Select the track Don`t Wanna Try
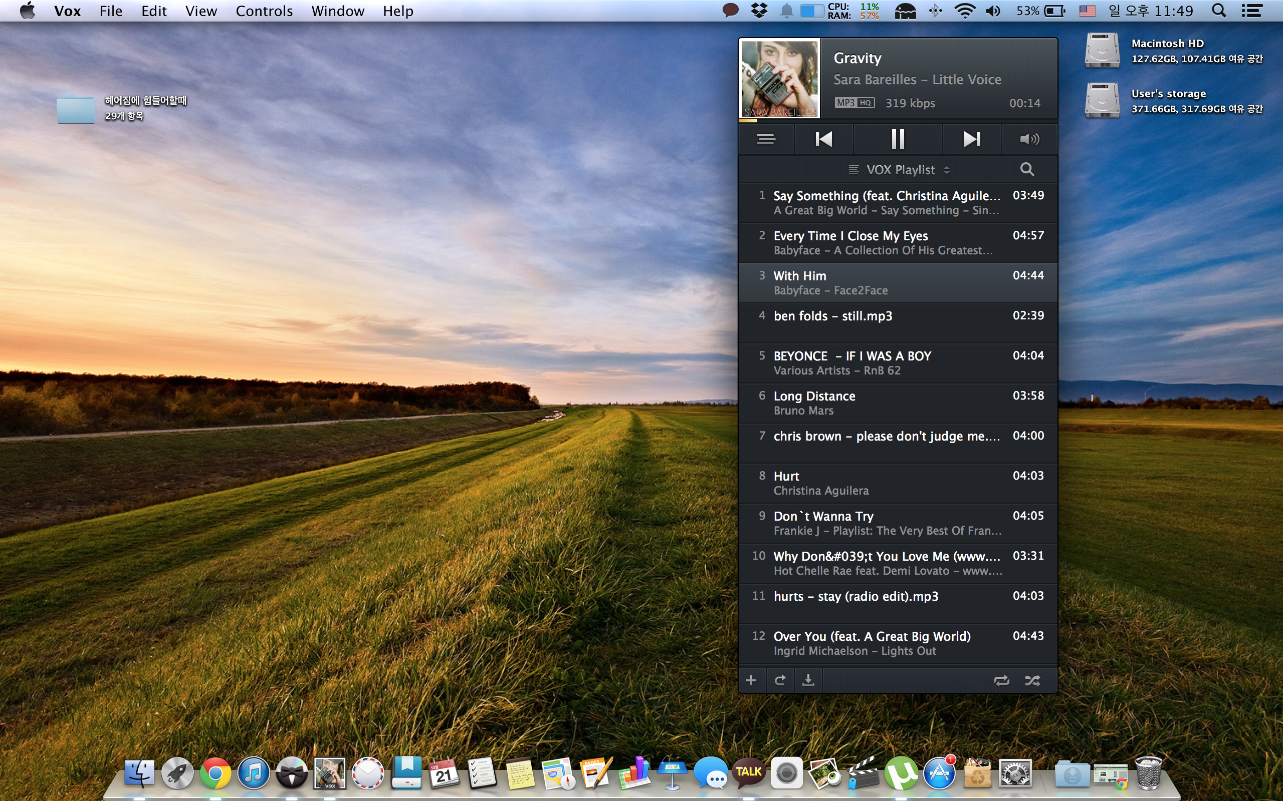Viewport: 1283px width, 801px height. tap(898, 524)
